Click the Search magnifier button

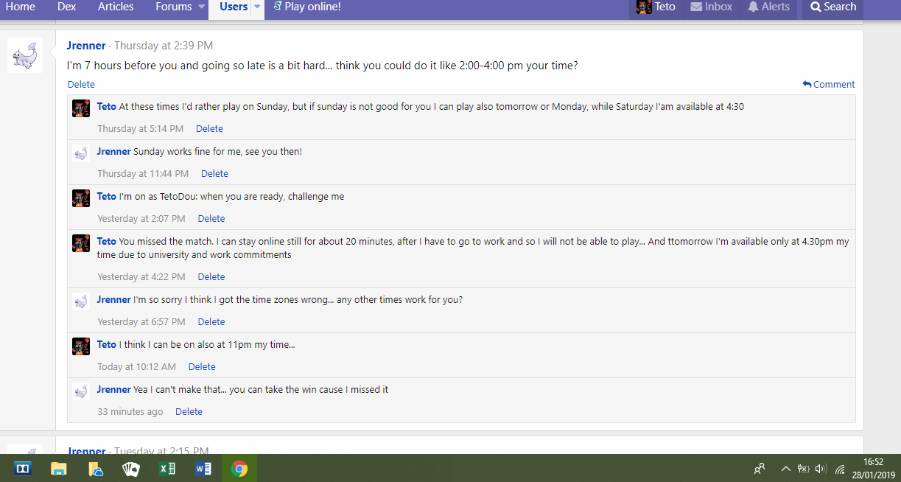tap(833, 7)
